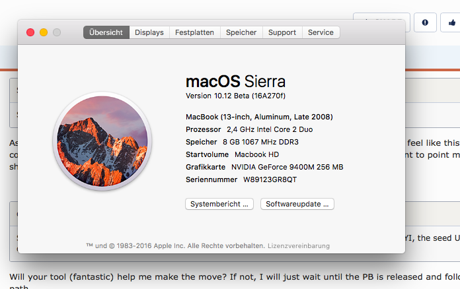
Task: Open the Lizenzvereinbarung link
Action: [x=299, y=245]
